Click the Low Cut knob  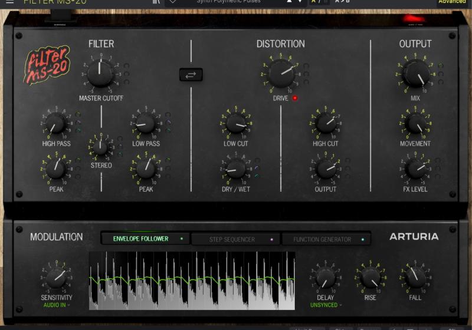click(x=235, y=123)
